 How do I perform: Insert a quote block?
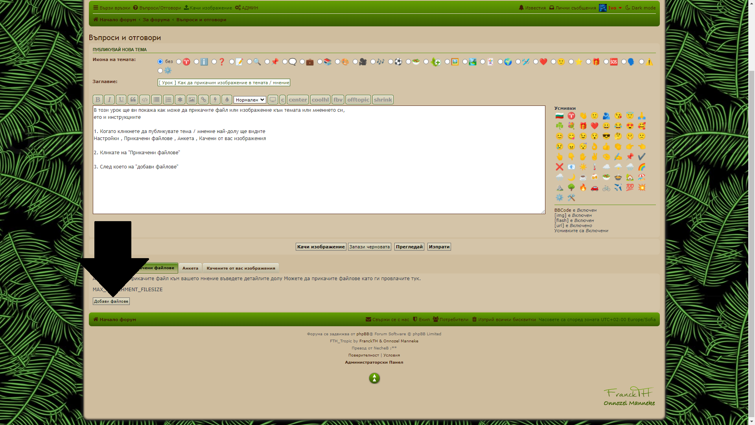click(x=133, y=100)
